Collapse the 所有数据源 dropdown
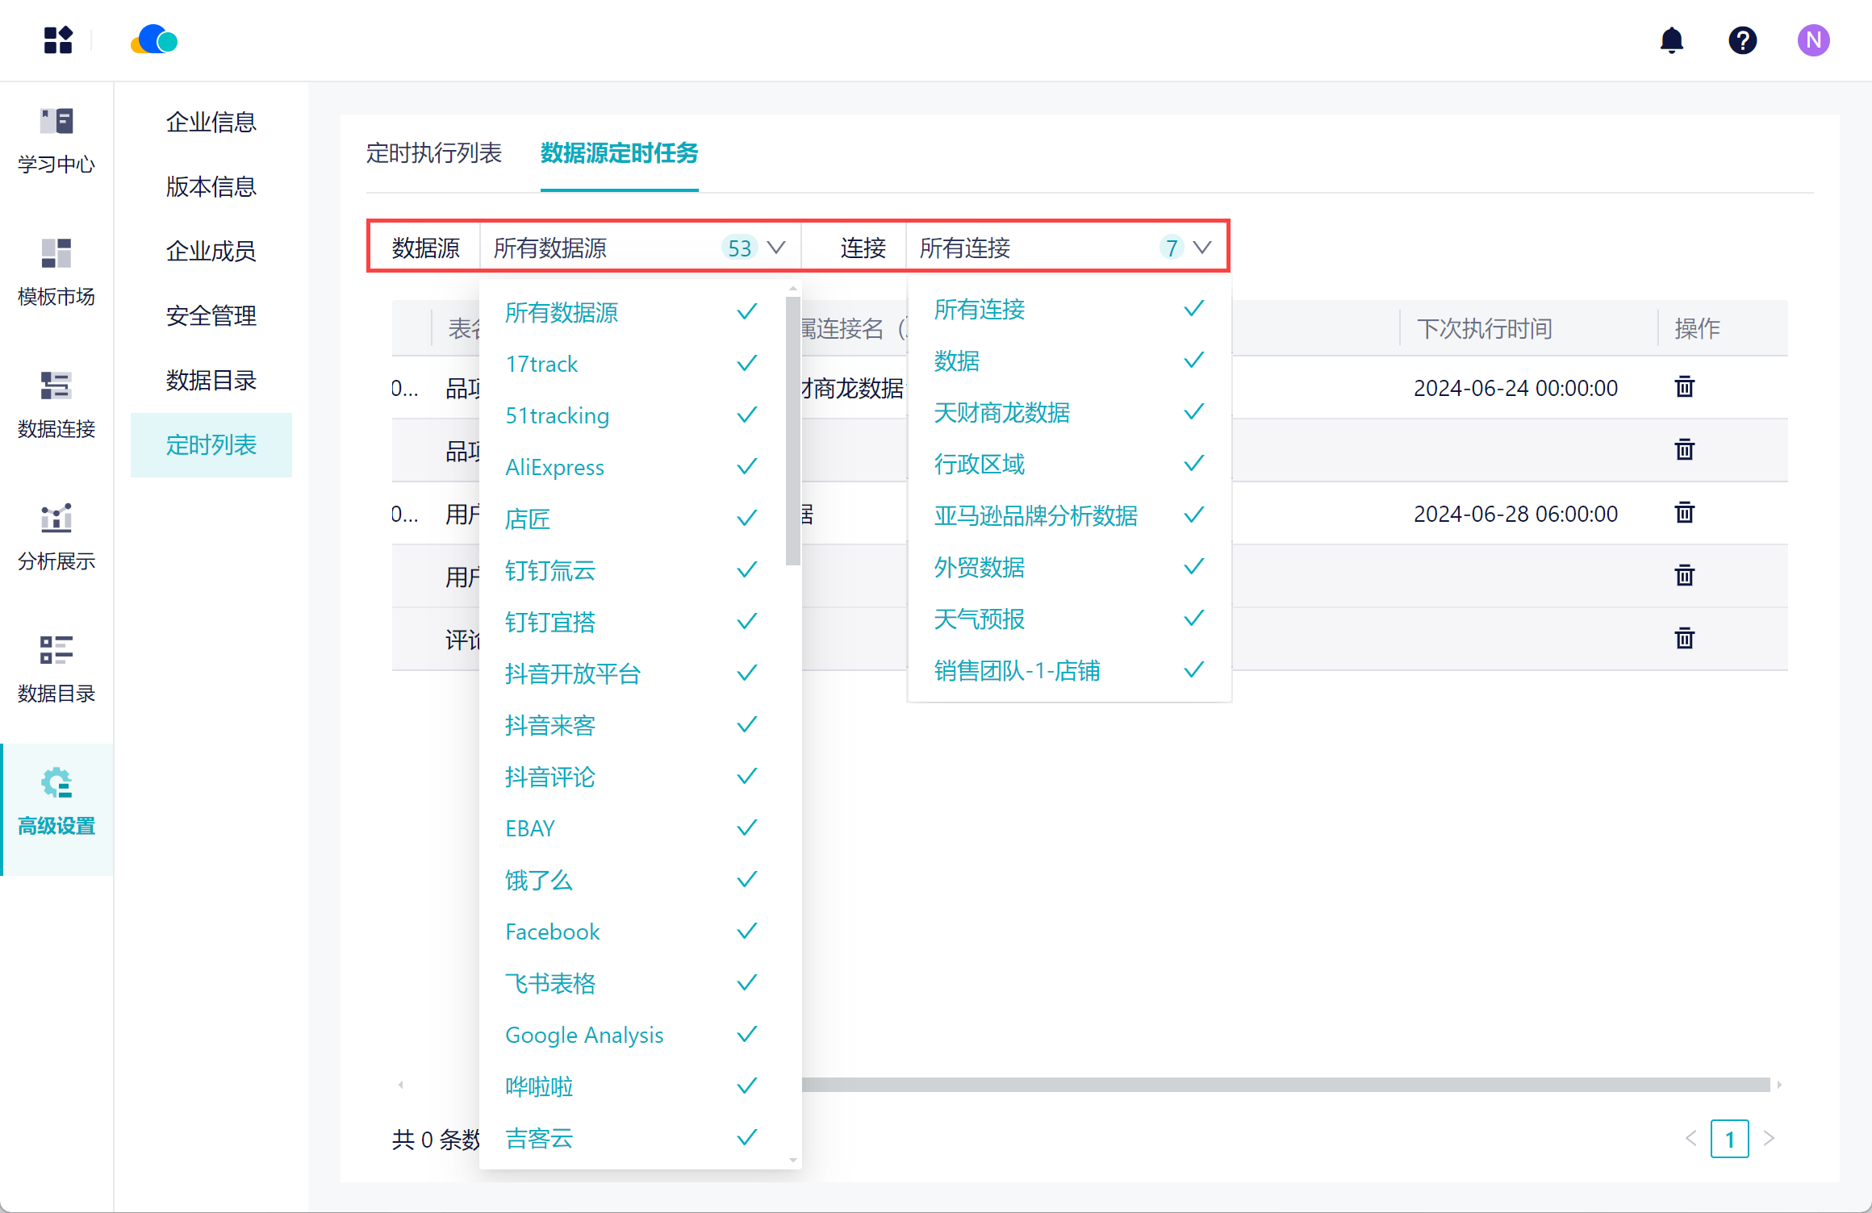The height and width of the screenshot is (1213, 1872). tap(776, 248)
